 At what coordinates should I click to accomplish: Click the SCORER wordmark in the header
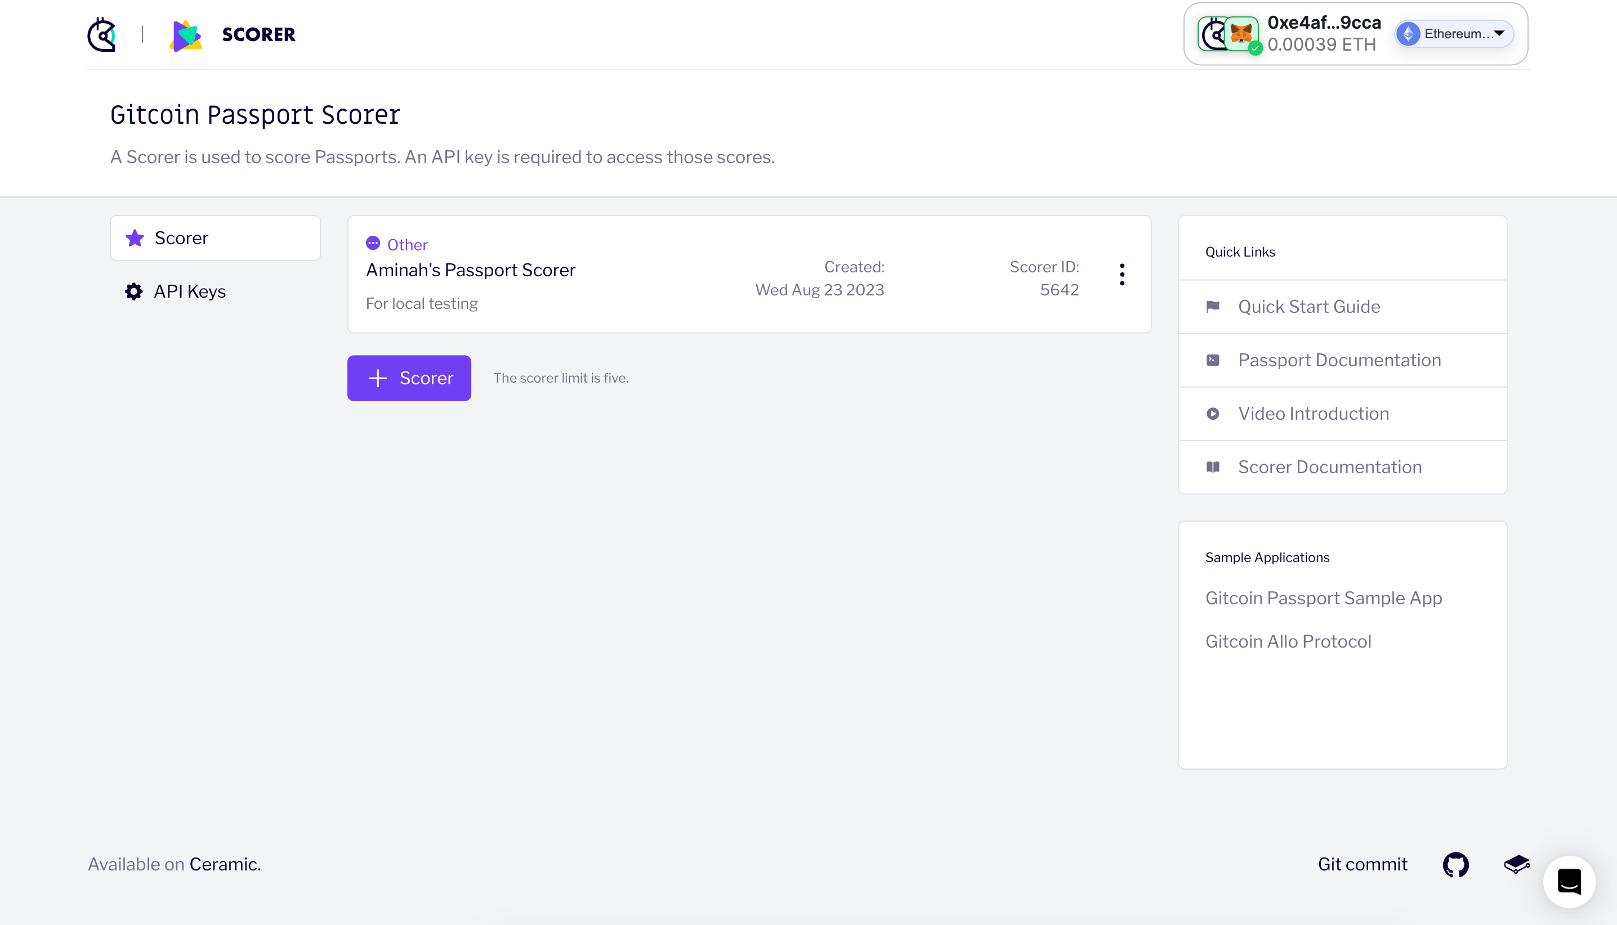[x=258, y=34]
